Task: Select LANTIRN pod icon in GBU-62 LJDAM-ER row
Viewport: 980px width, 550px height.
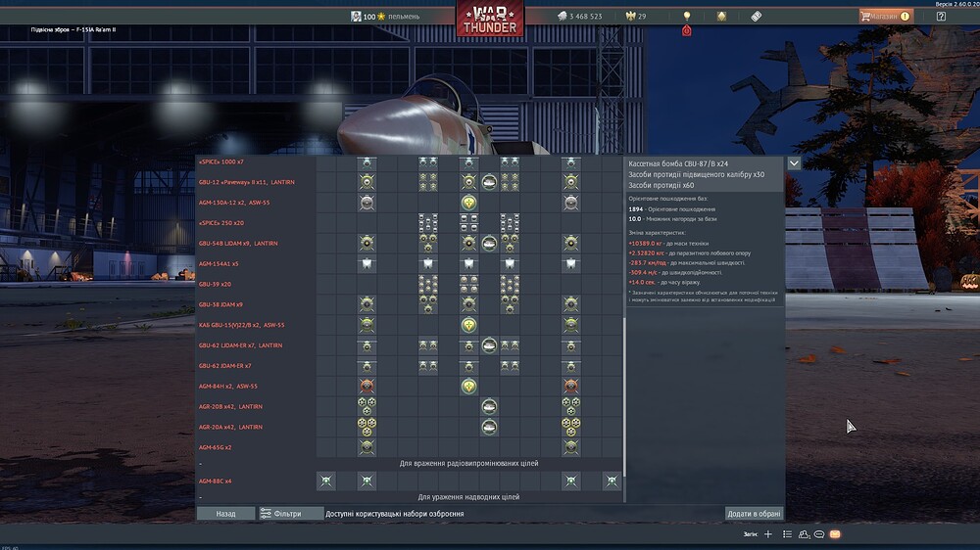Action: click(x=489, y=344)
